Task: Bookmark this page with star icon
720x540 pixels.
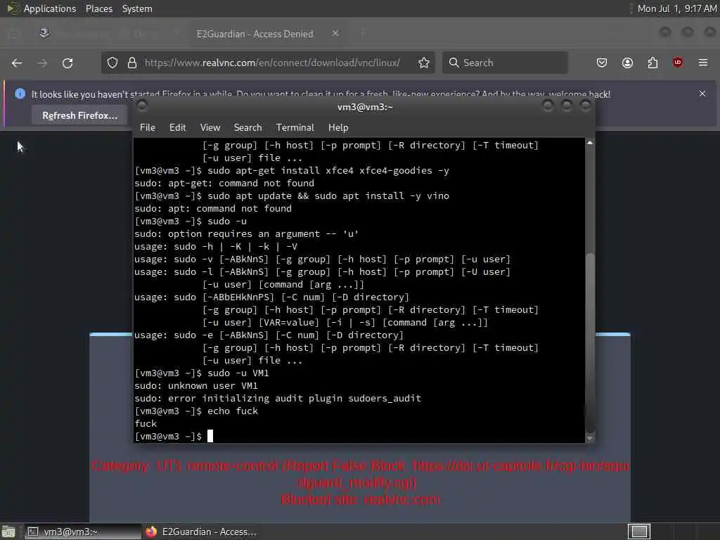Action: pyautogui.click(x=424, y=63)
